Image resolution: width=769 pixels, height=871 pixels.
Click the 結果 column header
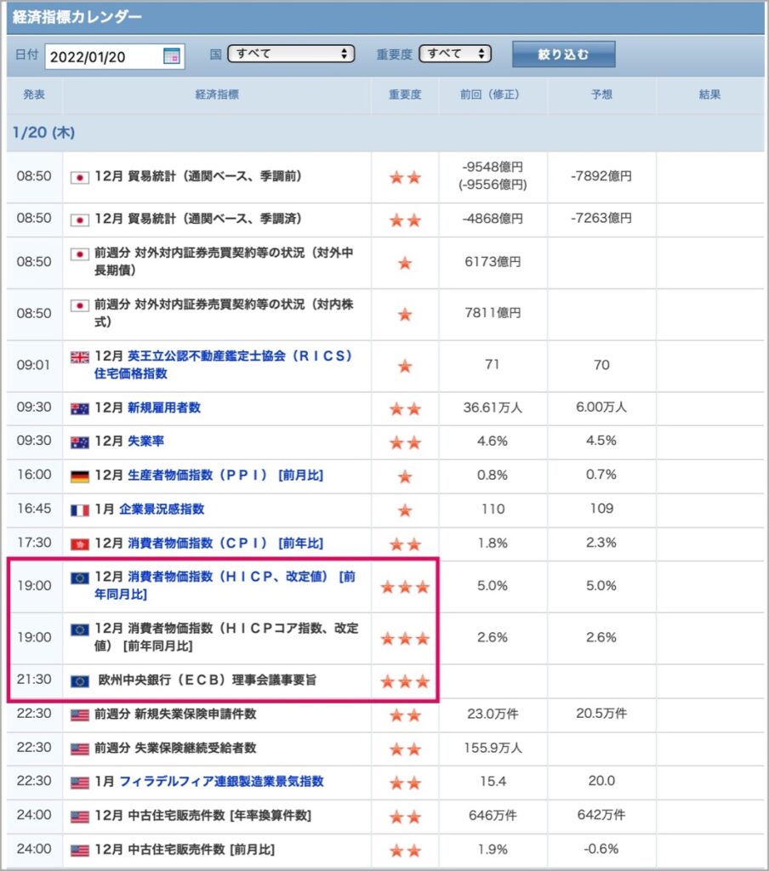tap(709, 94)
